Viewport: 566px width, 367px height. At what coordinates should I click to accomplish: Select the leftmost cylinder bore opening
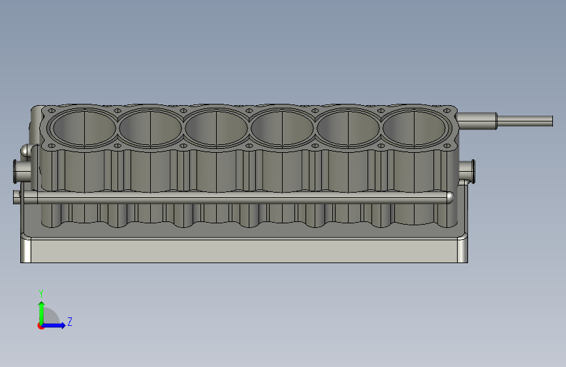tap(84, 127)
